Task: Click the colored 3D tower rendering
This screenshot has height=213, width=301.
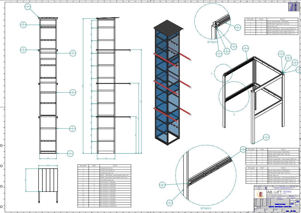Action: pyautogui.click(x=168, y=84)
